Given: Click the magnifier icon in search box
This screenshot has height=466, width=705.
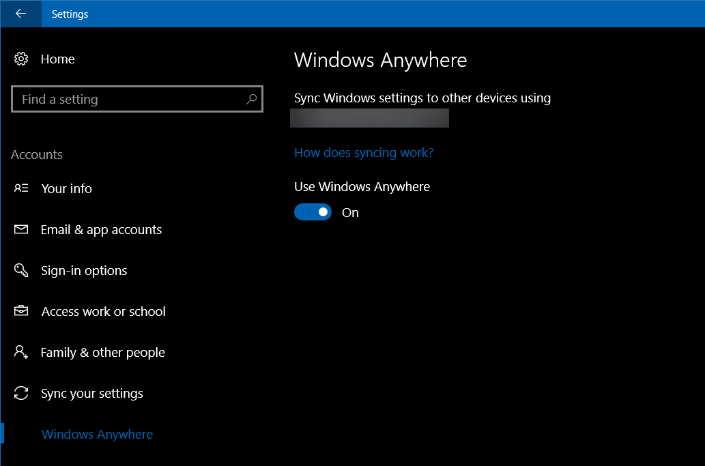Looking at the screenshot, I should (x=251, y=99).
